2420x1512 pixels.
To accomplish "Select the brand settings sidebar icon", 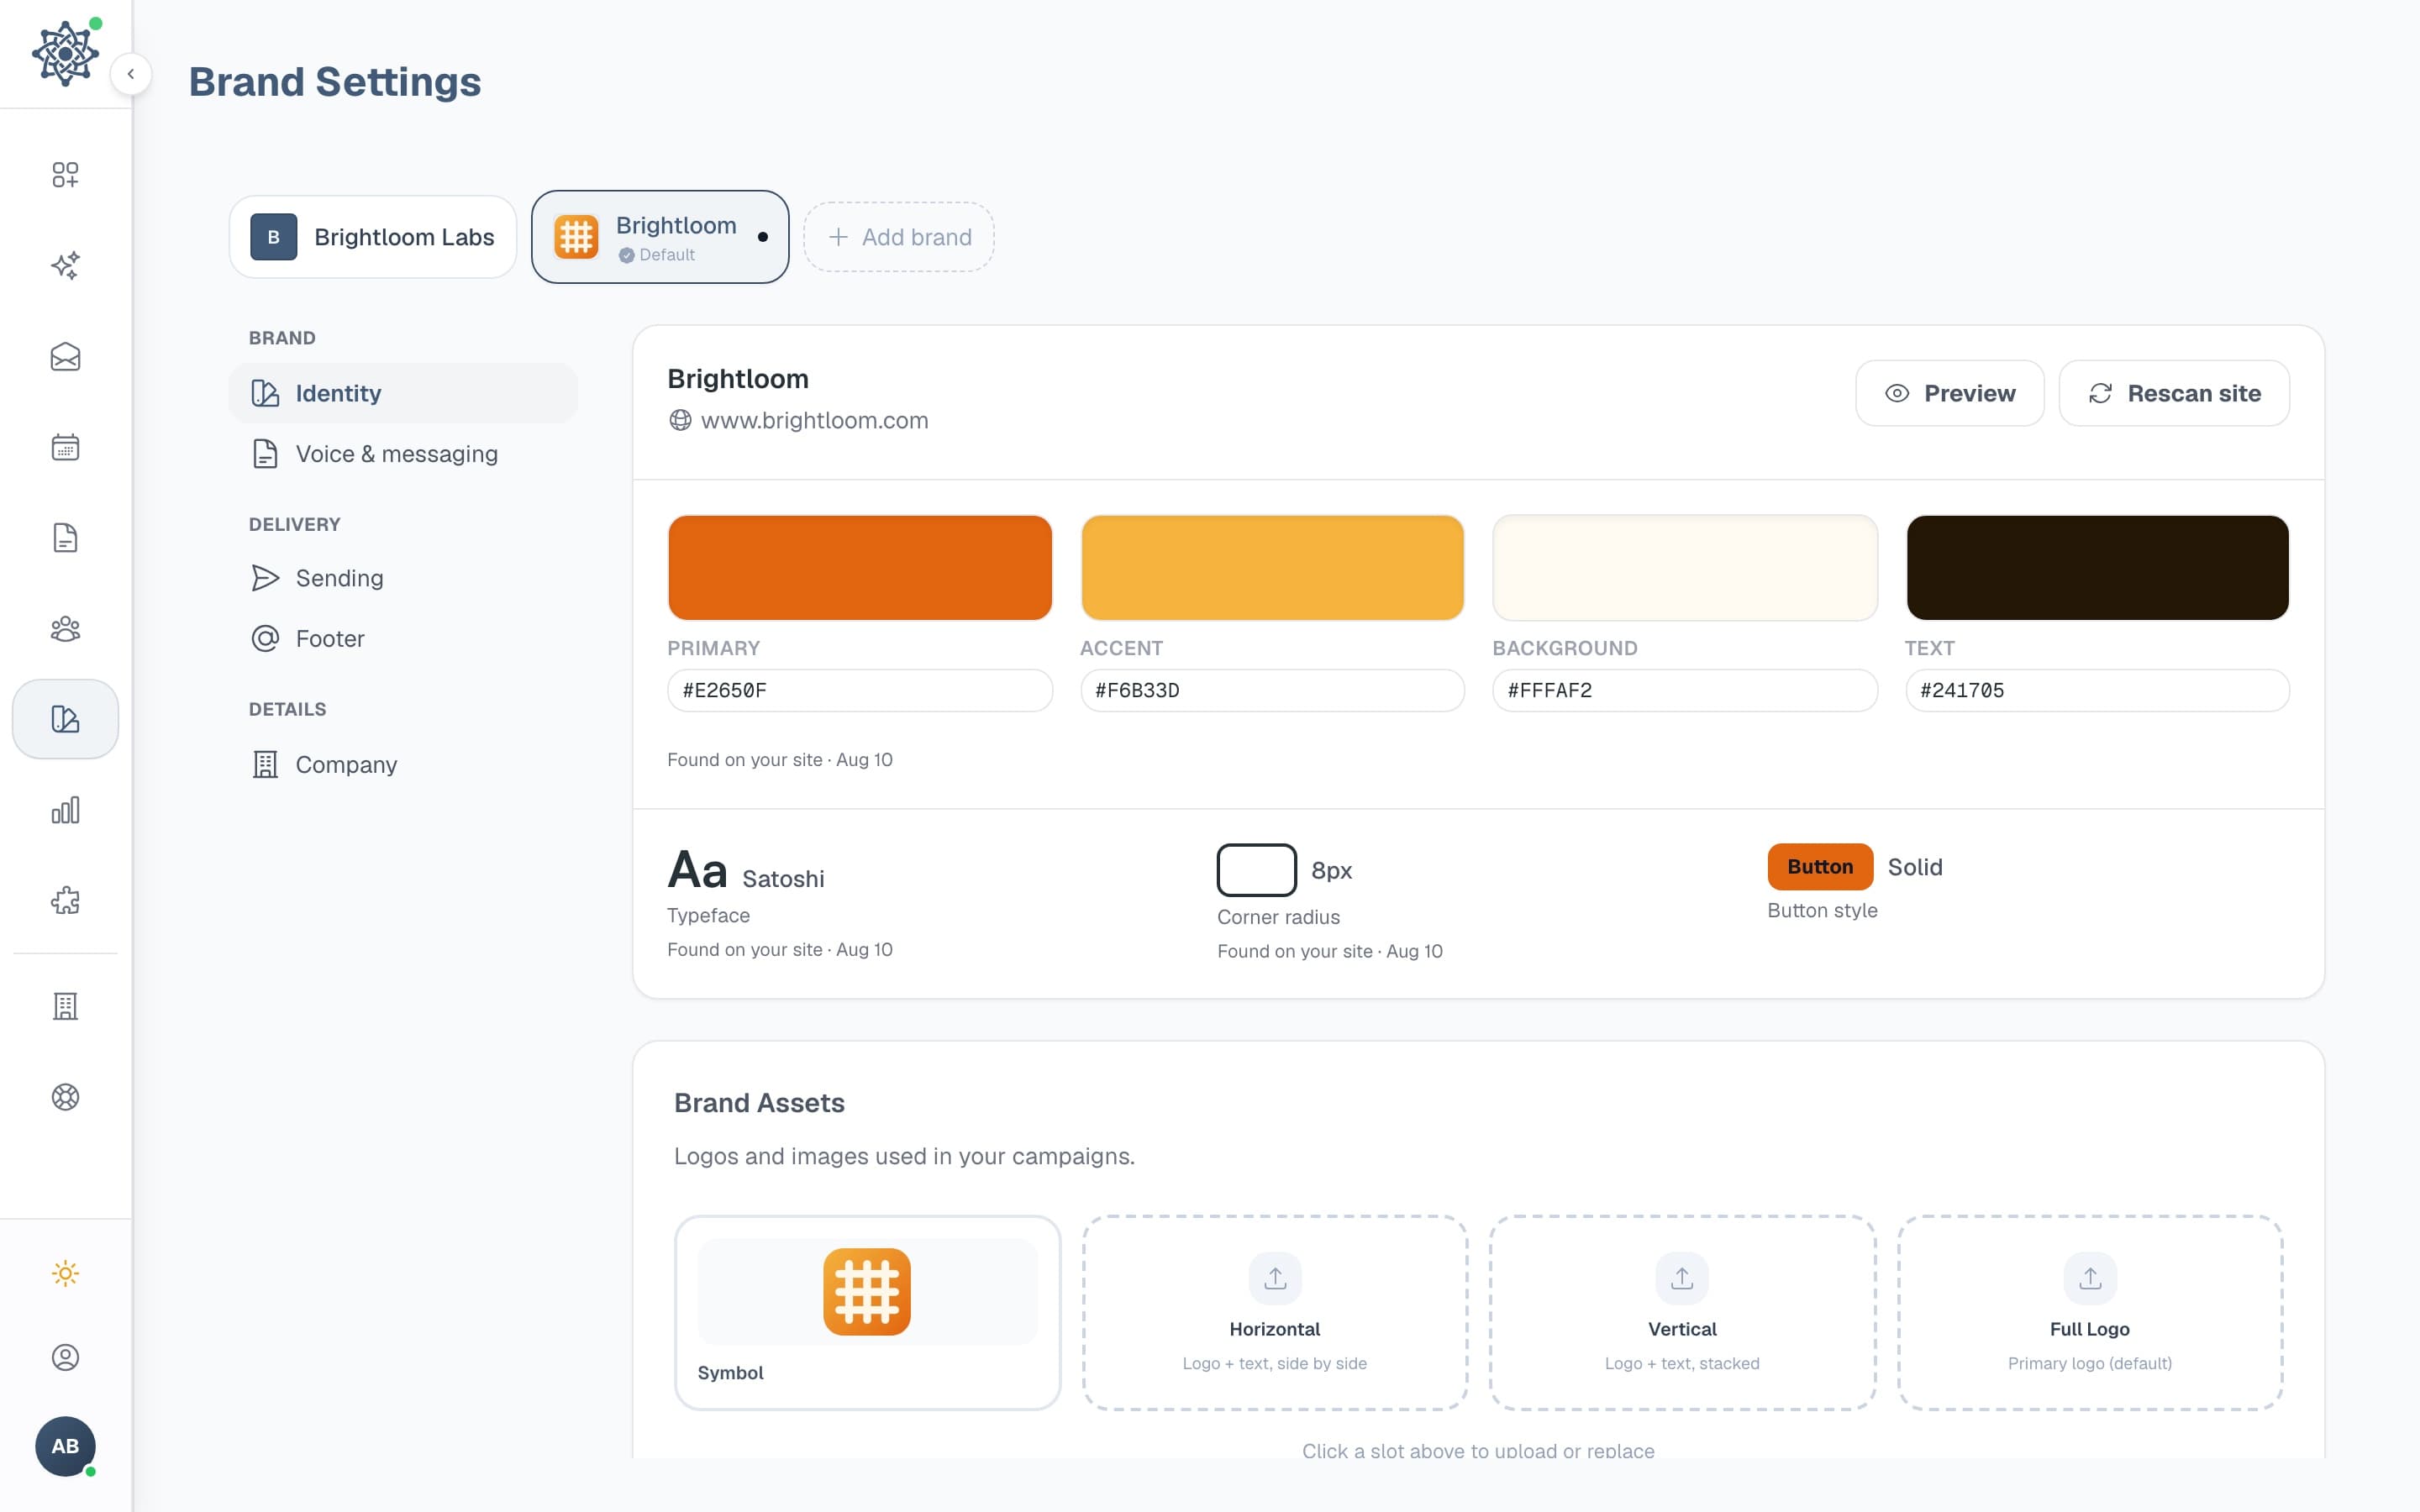I will pos(65,719).
